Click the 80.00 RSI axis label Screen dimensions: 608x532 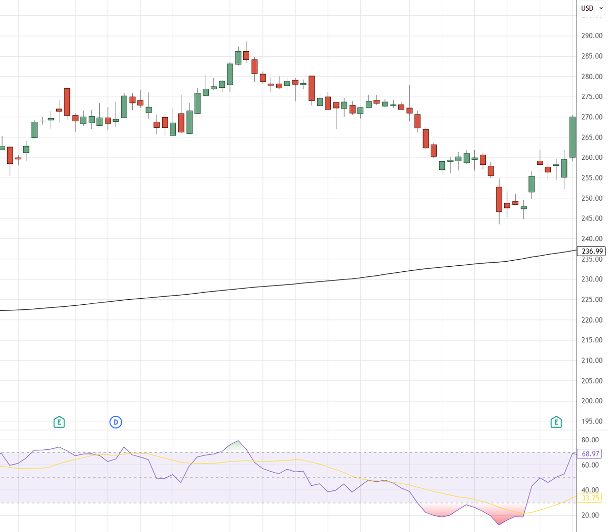point(590,440)
